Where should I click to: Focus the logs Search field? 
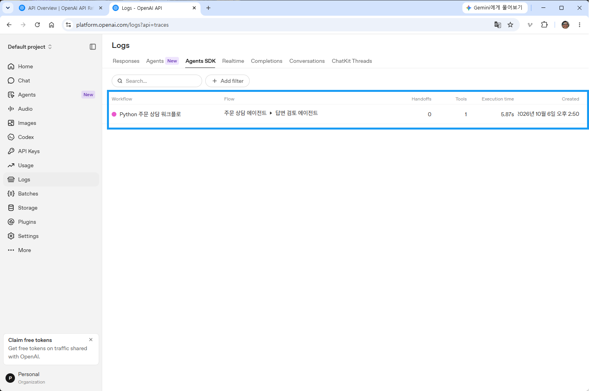pyautogui.click(x=157, y=81)
